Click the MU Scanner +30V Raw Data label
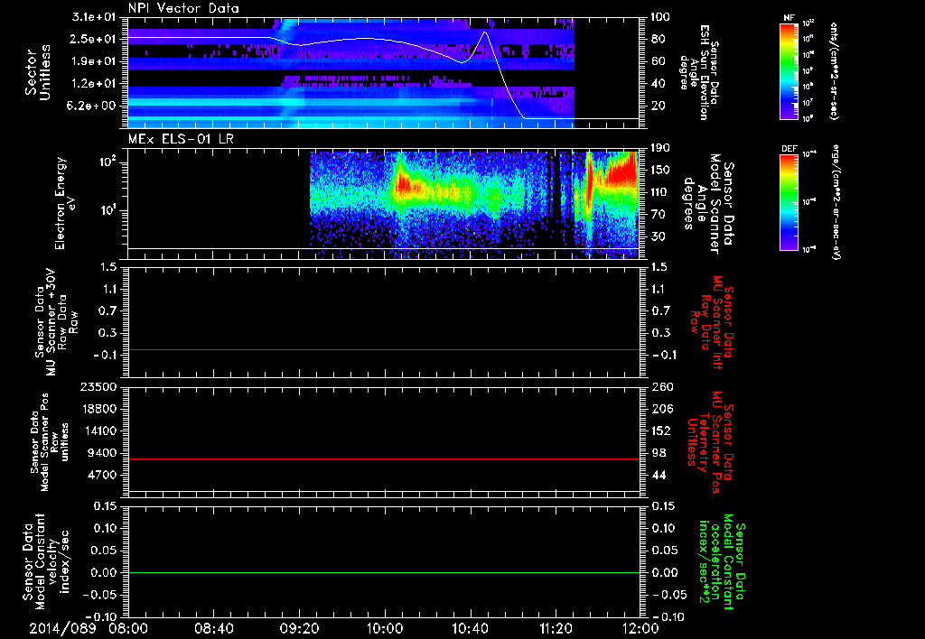The width and height of the screenshot is (925, 639). point(56,322)
